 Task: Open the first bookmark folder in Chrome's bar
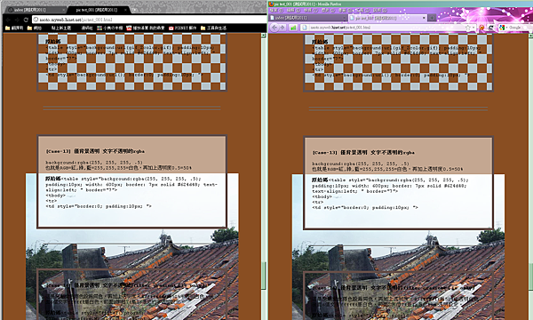pyautogui.click(x=14, y=28)
